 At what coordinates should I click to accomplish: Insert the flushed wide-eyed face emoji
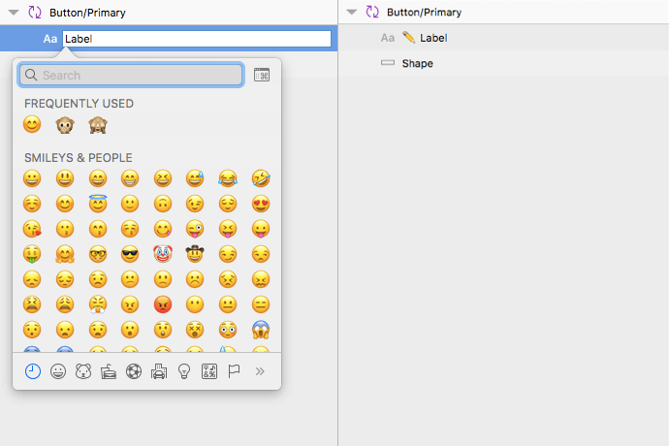(228, 330)
